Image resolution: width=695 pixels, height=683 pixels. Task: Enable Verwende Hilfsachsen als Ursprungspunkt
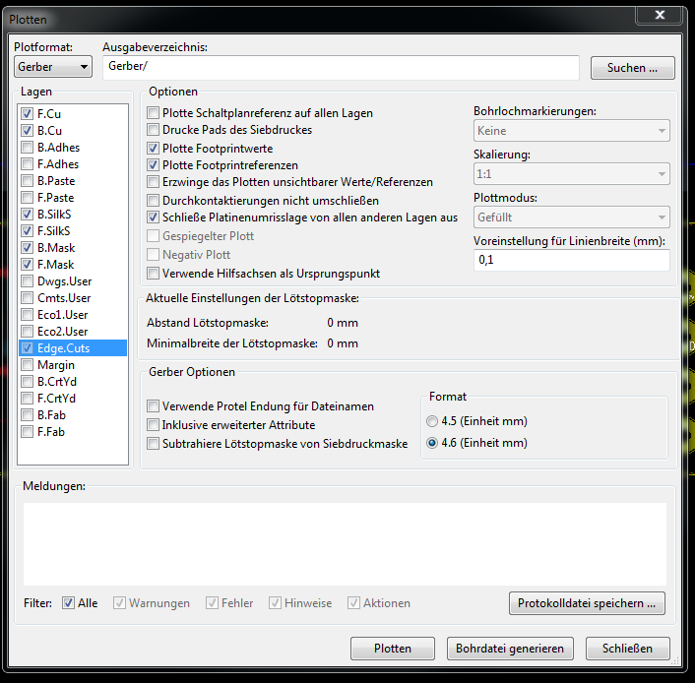(x=153, y=273)
